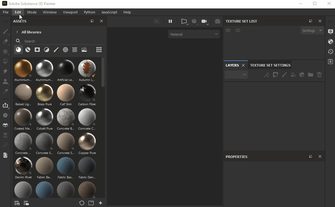Click the assets Search field
335x207 pixels.
click(x=59, y=41)
